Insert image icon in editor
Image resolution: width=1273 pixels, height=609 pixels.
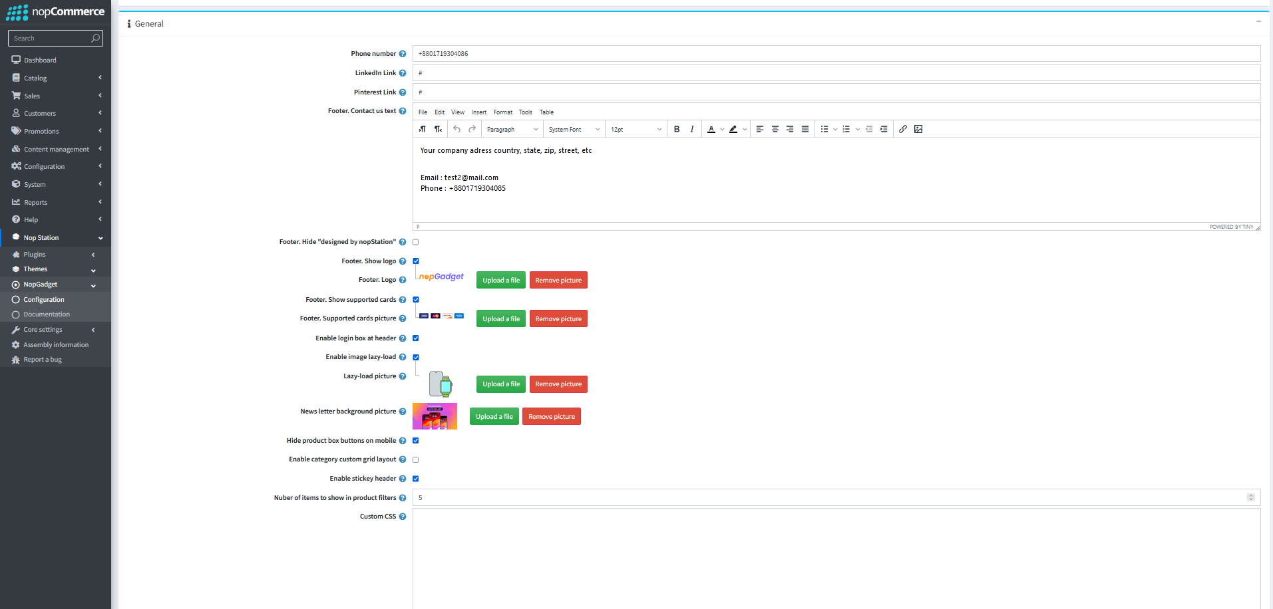pos(918,129)
